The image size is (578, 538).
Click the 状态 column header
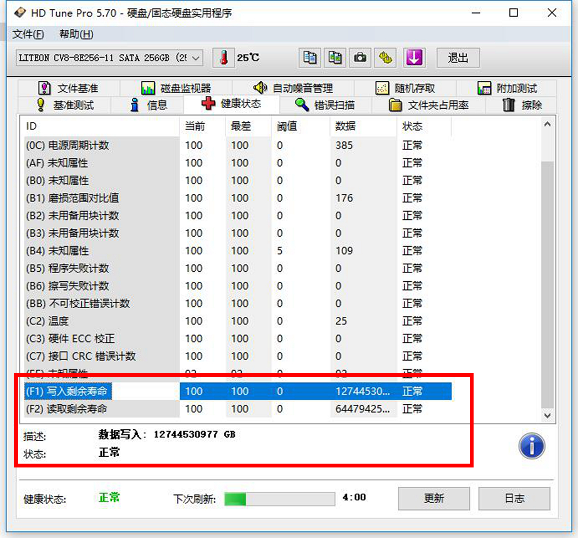coord(424,126)
